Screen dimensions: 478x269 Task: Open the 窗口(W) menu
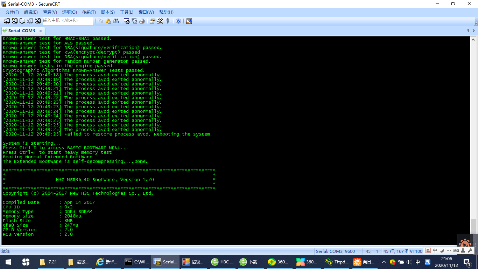tap(146, 12)
